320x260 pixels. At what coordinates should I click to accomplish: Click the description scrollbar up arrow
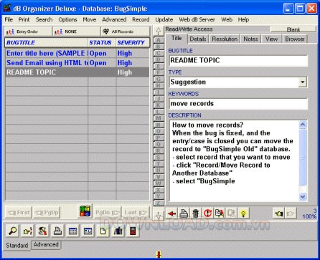tap(303, 125)
